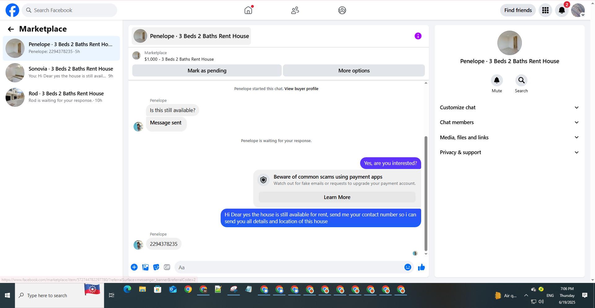The image size is (595, 308).
Task: Click the chat scroll-down arrow
Action: (426, 254)
